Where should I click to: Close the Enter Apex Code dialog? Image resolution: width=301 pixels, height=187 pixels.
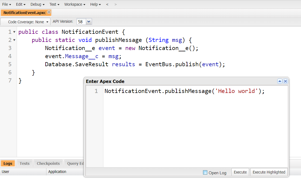[x=285, y=81]
